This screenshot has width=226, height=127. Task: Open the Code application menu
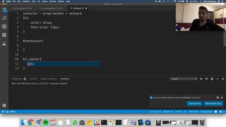pos(8,1)
